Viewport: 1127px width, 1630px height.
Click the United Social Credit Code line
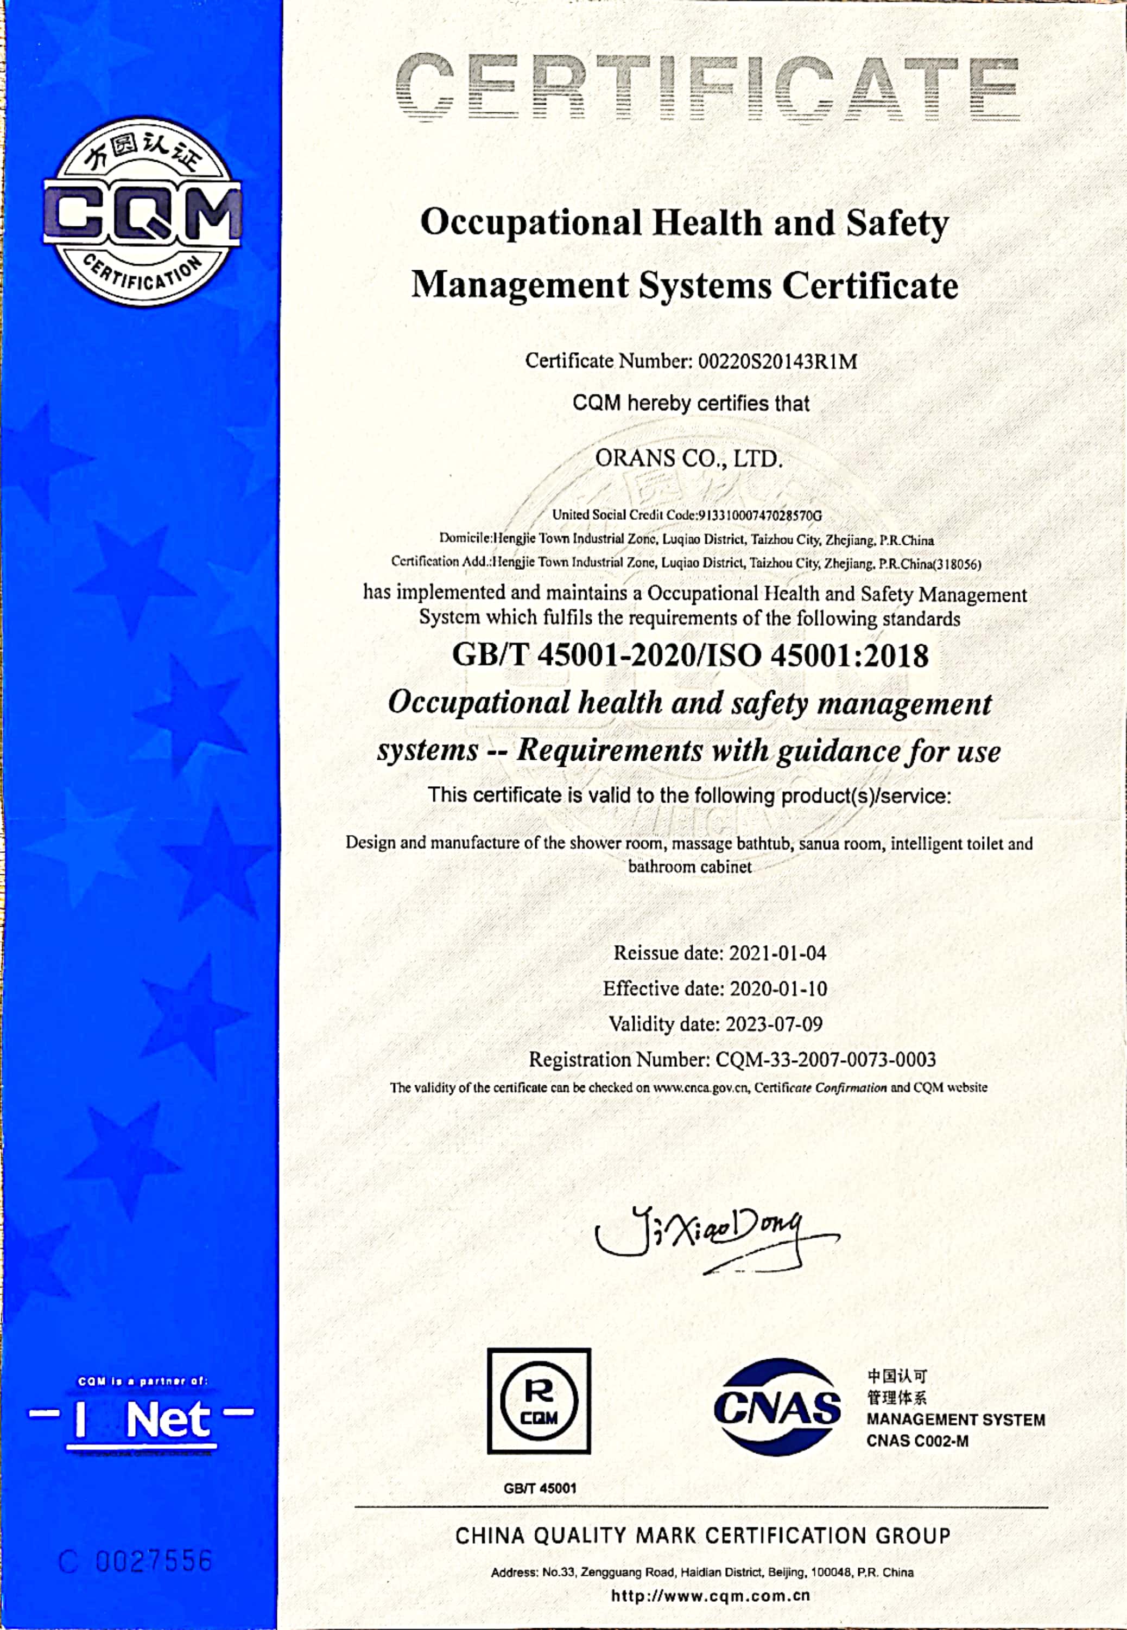[x=686, y=515]
